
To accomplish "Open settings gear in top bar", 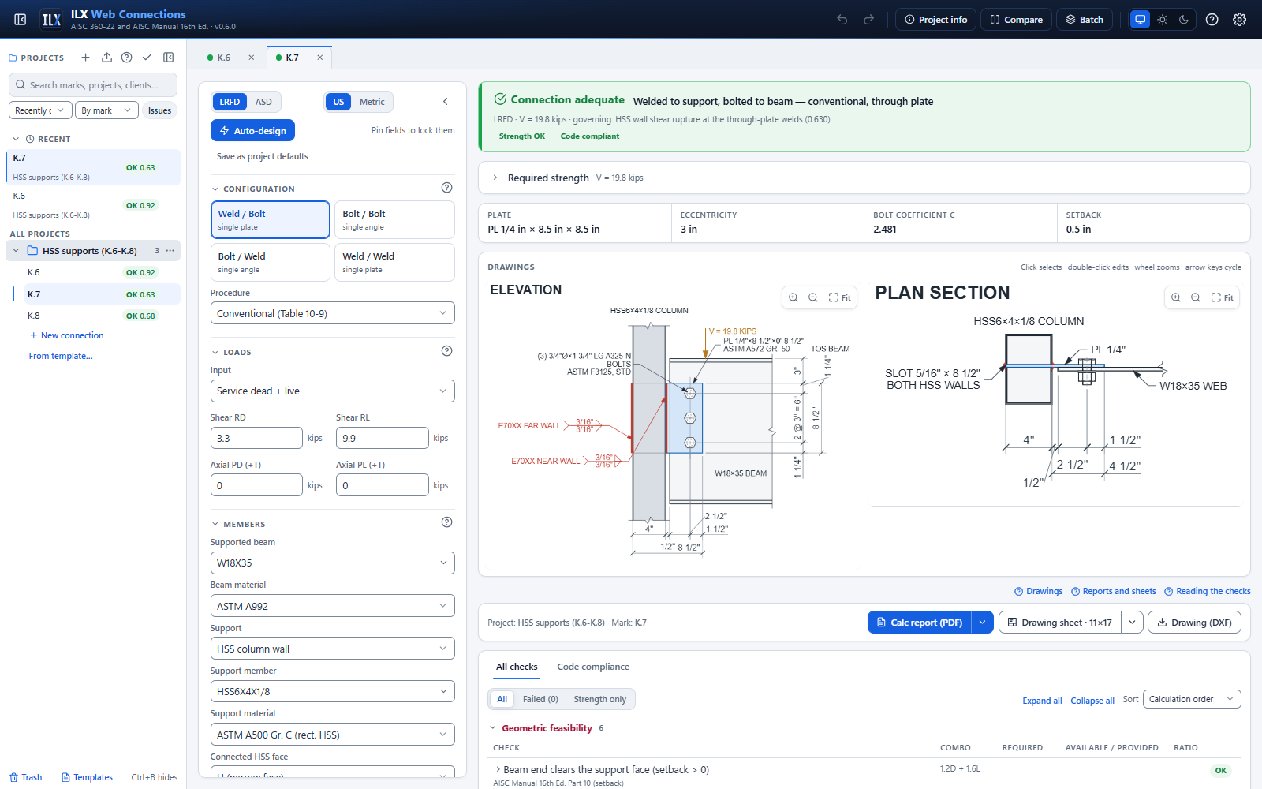I will pyautogui.click(x=1240, y=20).
